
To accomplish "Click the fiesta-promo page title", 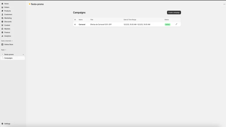I will click(x=37, y=4).
